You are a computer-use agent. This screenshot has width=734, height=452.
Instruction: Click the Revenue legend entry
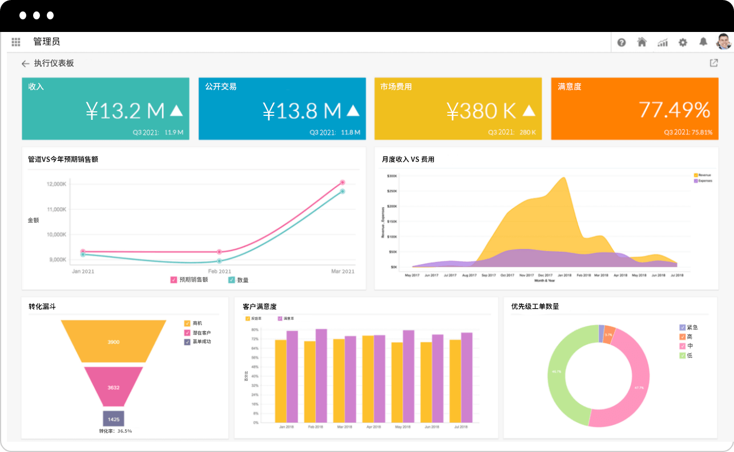click(703, 175)
